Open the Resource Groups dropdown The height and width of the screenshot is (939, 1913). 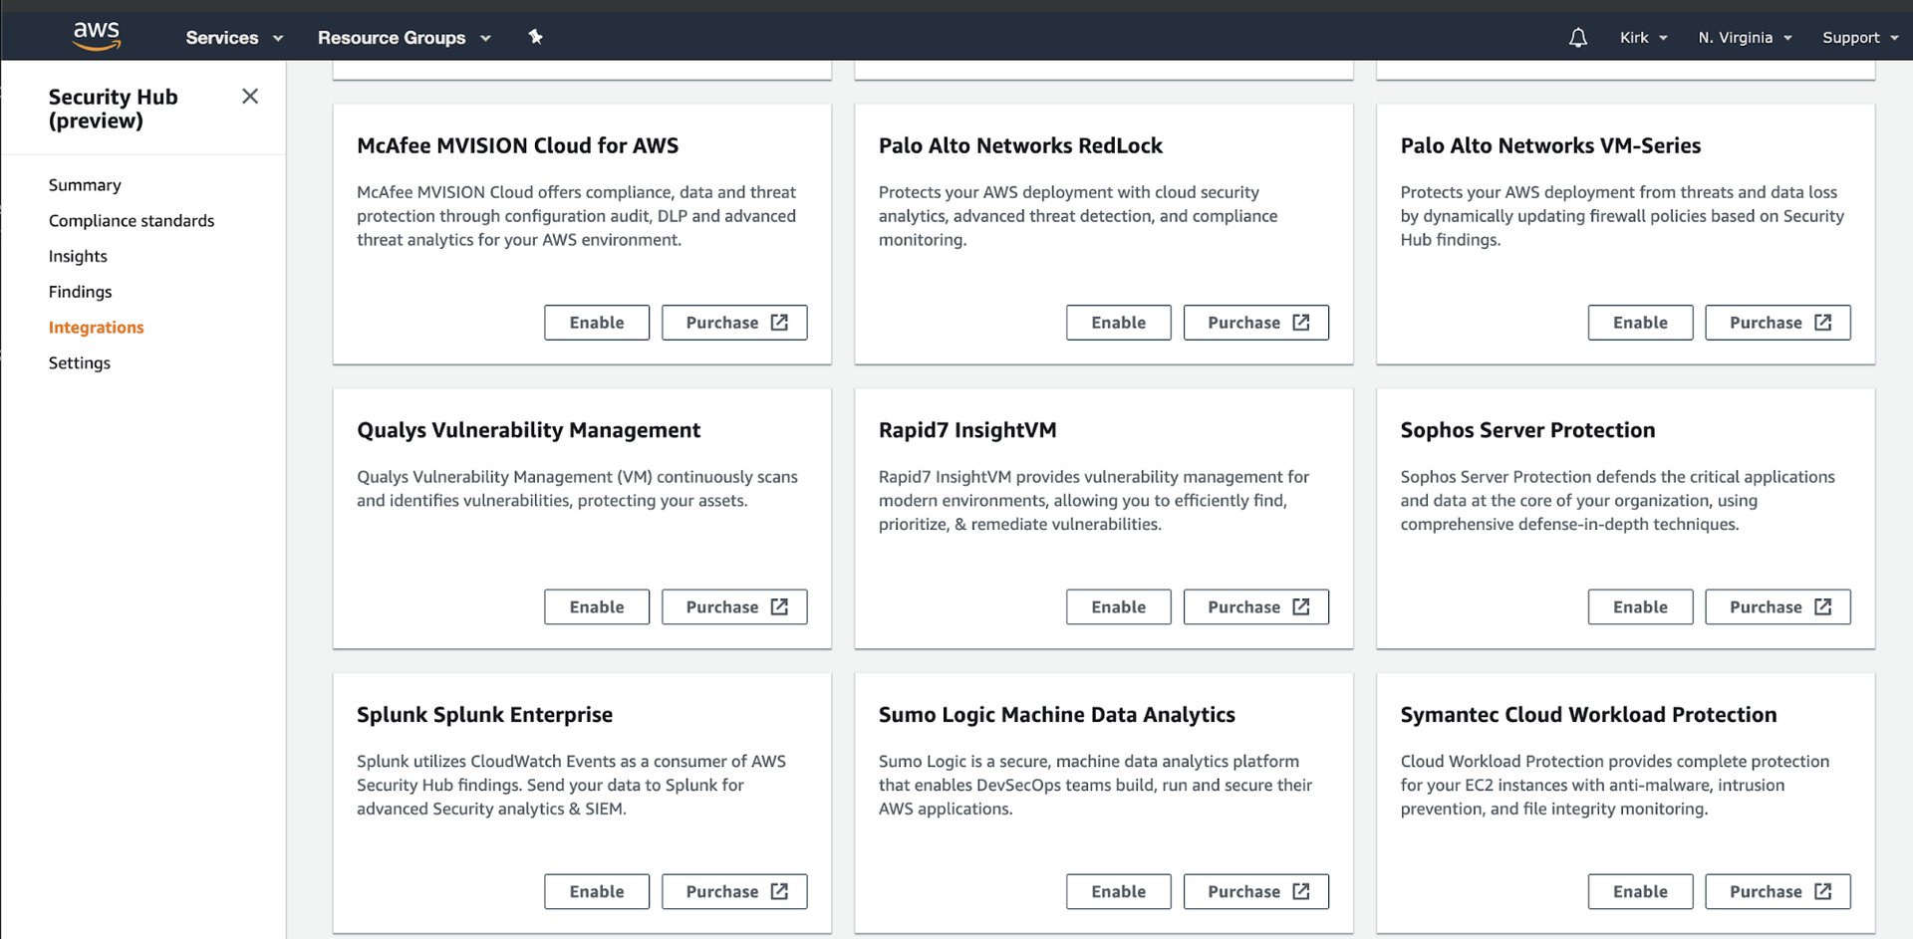pos(404,38)
